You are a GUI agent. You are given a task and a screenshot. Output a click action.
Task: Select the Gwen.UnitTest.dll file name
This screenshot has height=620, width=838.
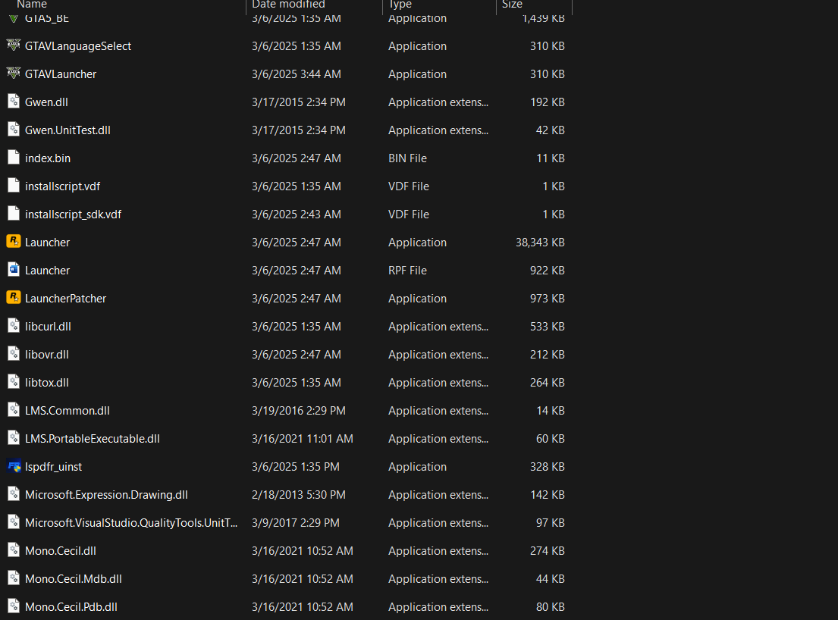[x=67, y=130]
